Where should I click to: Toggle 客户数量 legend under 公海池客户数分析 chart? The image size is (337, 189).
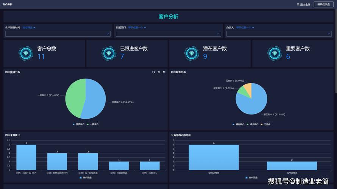coord(251,178)
